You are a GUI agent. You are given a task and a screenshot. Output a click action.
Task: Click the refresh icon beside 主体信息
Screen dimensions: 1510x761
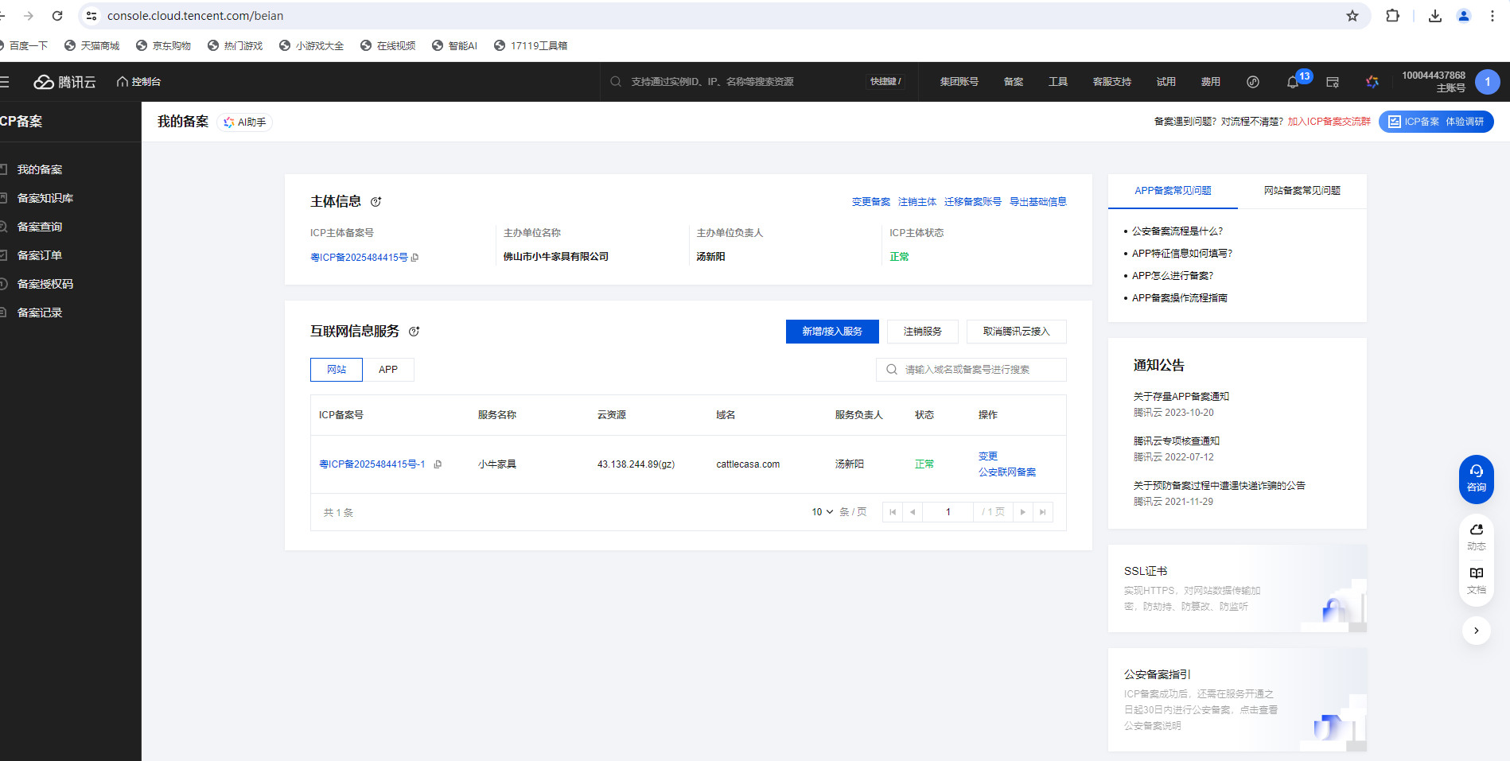376,202
